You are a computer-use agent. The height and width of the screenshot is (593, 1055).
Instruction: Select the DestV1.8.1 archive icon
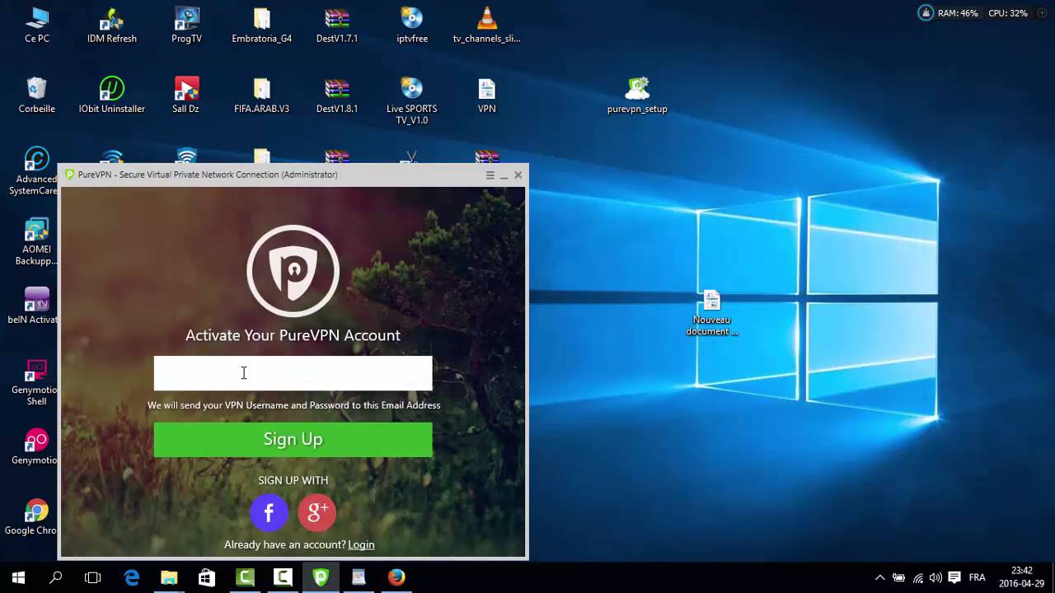337,95
